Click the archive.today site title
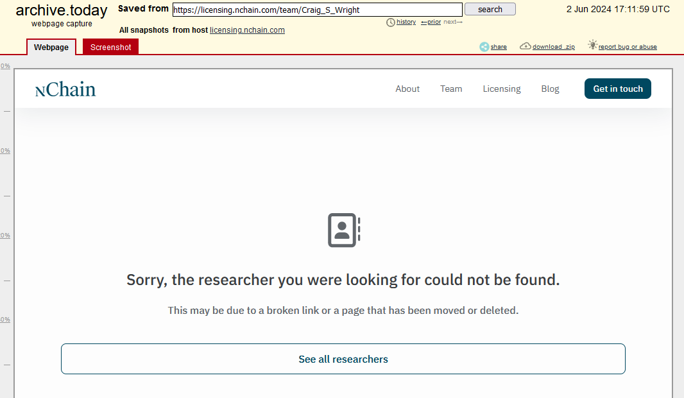This screenshot has width=684, height=398. [x=62, y=10]
